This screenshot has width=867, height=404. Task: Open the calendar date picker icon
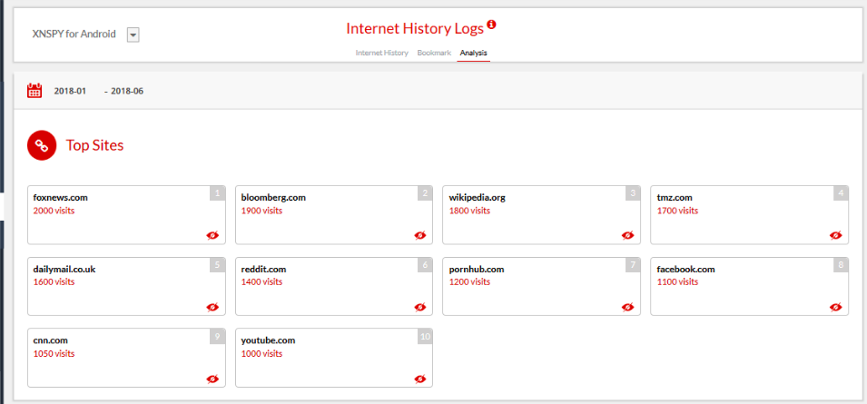(34, 91)
